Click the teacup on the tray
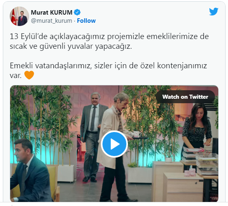Screen dimensions: 228x206 (137, 134)
